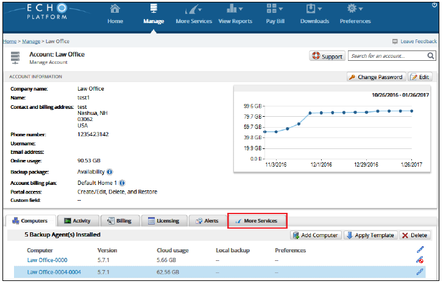Click the Edit account button
The image size is (443, 284).
(x=420, y=77)
